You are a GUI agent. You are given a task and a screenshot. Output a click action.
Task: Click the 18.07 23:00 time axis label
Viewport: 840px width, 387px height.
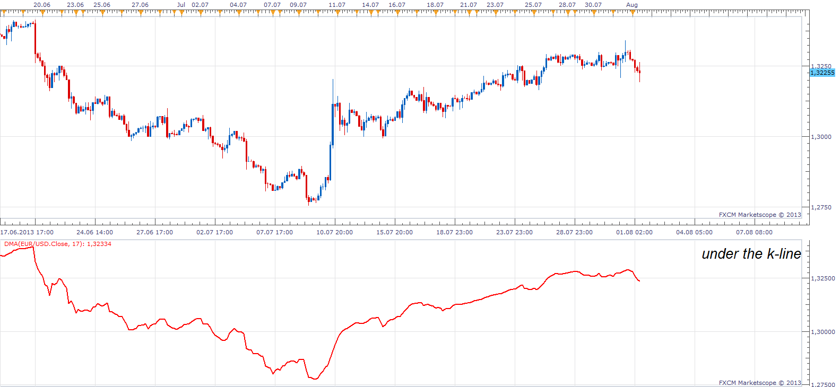454,232
